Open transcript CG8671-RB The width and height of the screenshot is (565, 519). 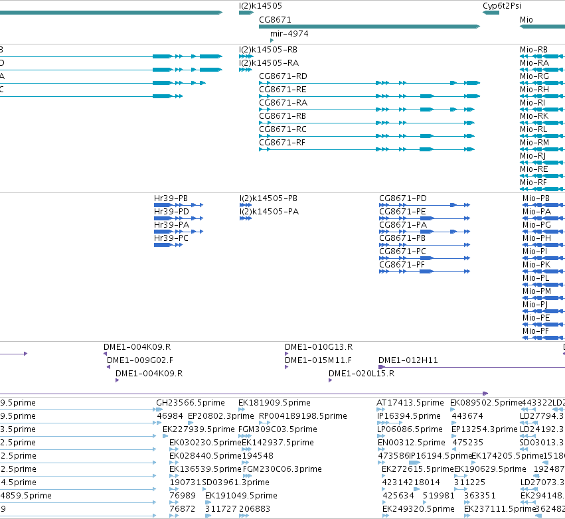coord(283,116)
